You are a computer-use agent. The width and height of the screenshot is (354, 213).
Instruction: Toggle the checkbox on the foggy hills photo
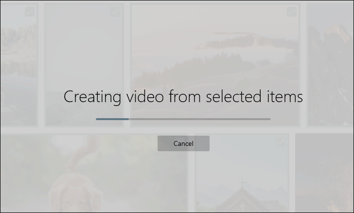291,12
